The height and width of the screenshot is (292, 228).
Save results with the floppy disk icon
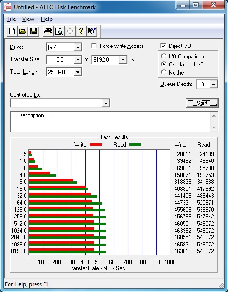[34, 31]
